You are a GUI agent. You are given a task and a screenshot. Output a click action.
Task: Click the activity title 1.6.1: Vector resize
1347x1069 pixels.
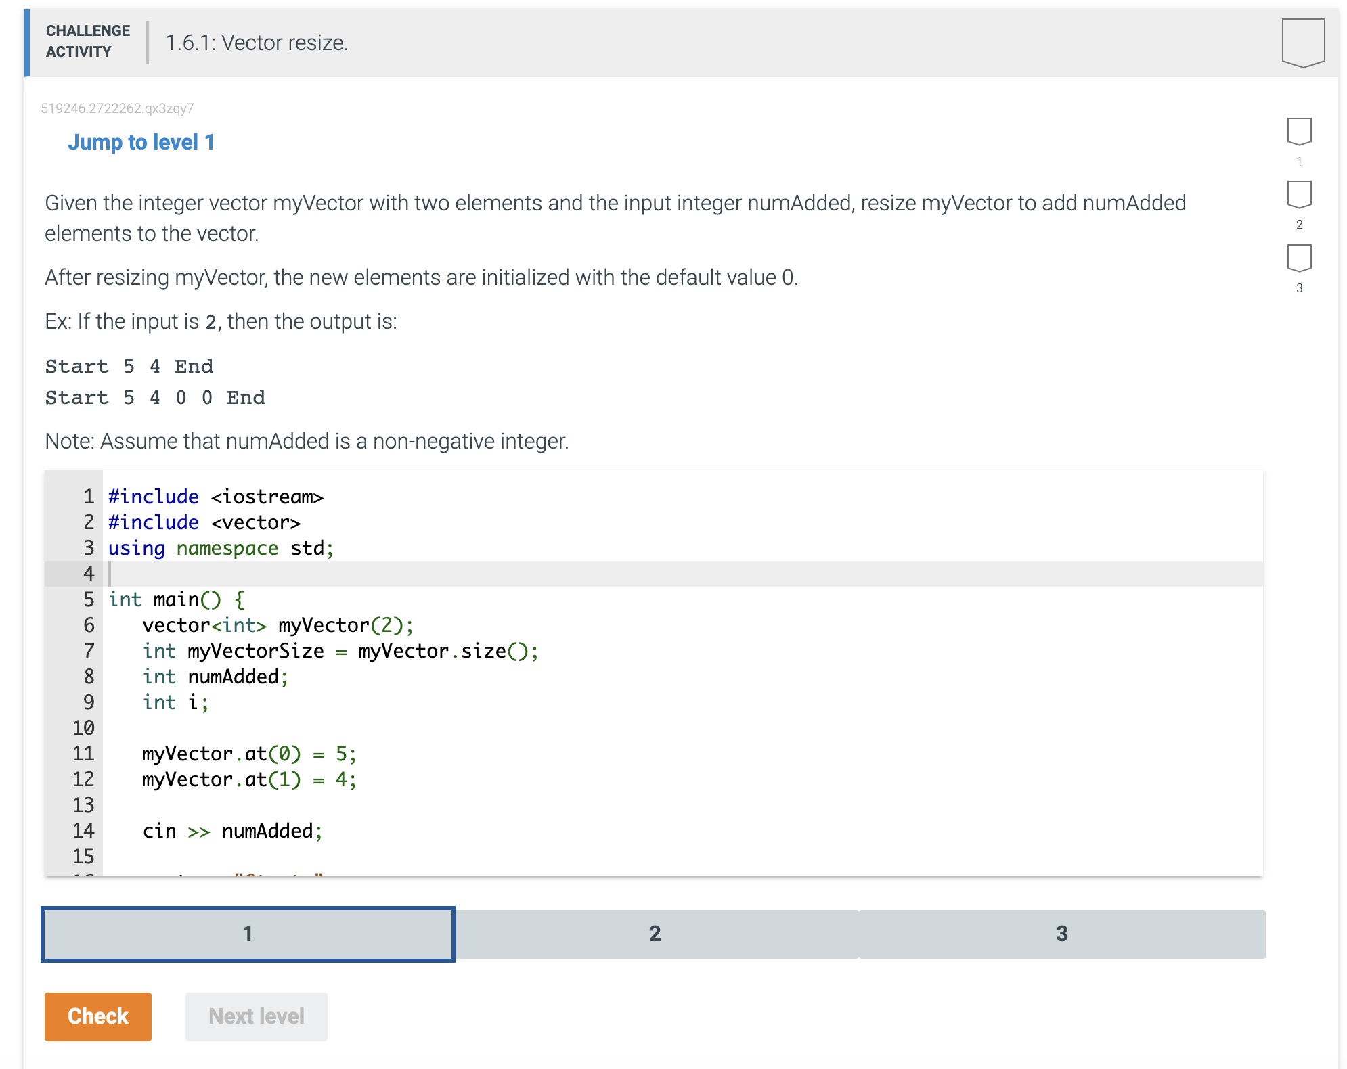point(257,43)
